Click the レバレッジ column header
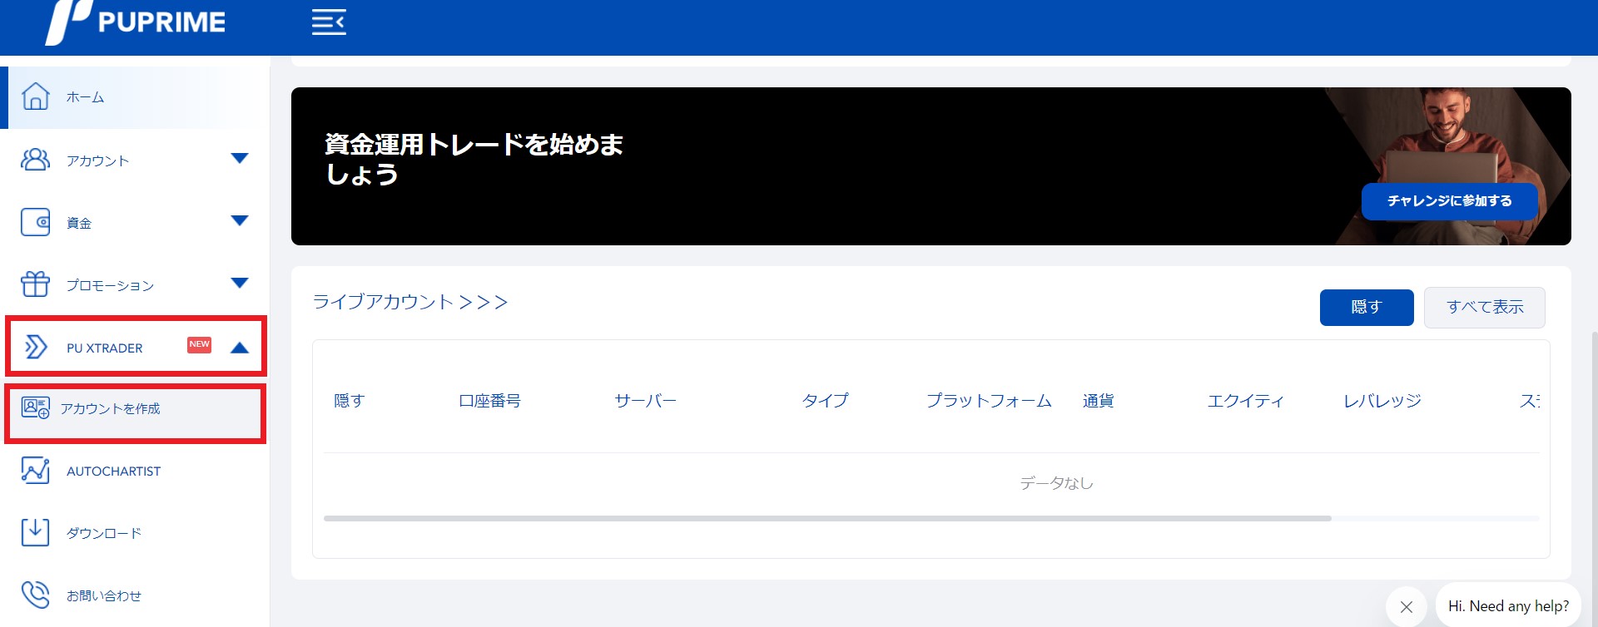The width and height of the screenshot is (1598, 627). pyautogui.click(x=1382, y=400)
